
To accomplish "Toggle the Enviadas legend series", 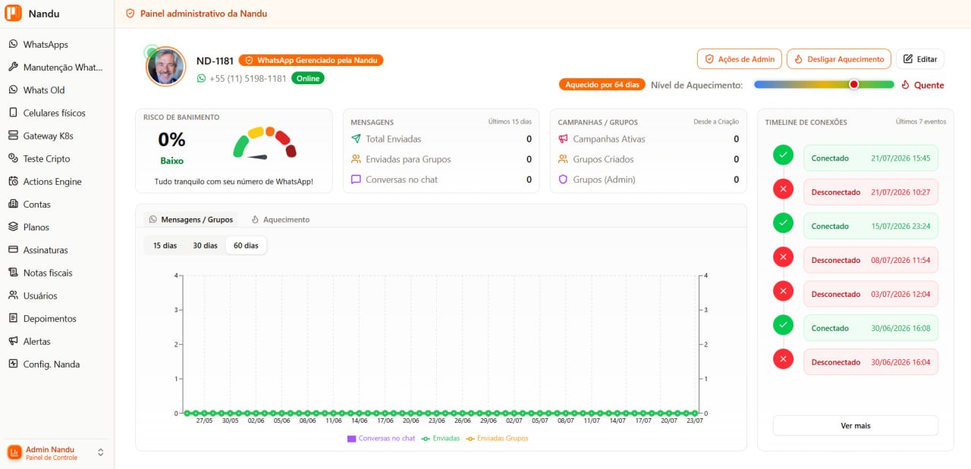I will pyautogui.click(x=441, y=439).
